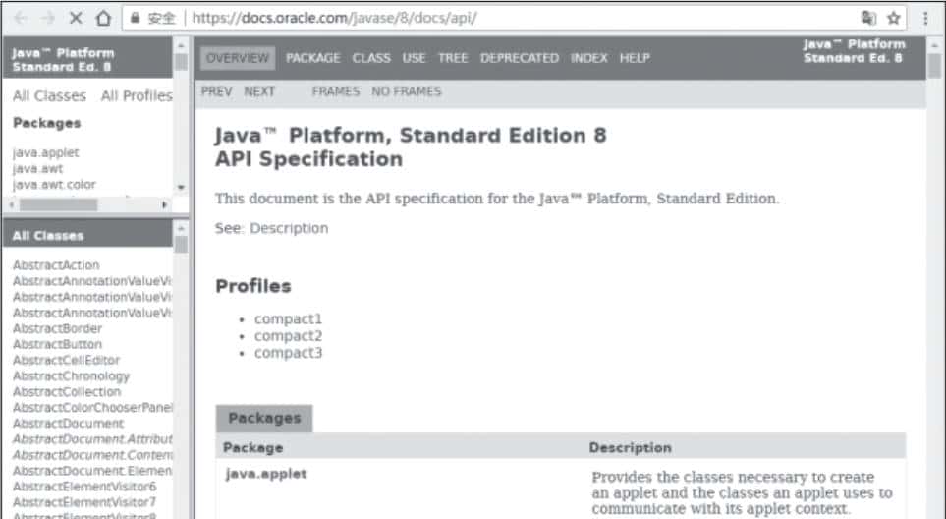Open the AbstractDocument.ElementEdit class
The height and width of the screenshot is (519, 946).
coord(92,470)
